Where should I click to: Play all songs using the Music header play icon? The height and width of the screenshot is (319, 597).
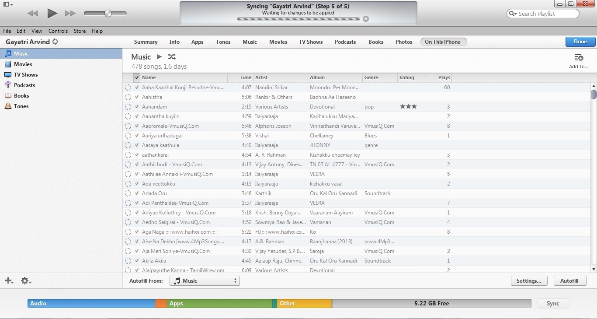point(159,57)
